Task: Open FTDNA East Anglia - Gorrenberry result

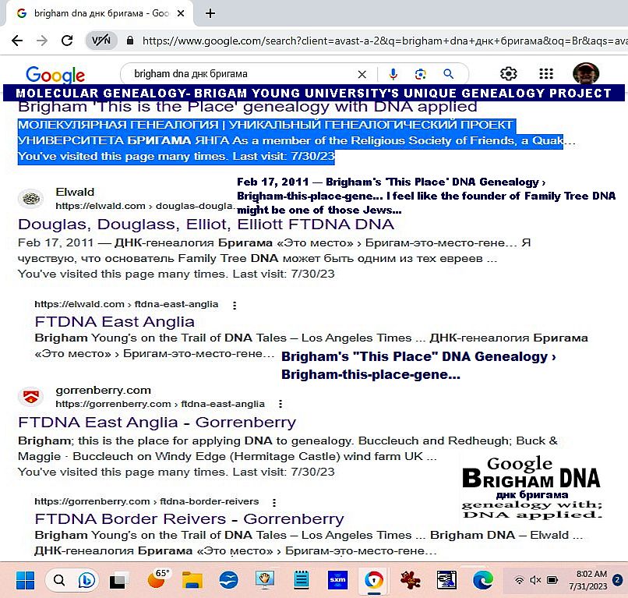Action: [157, 422]
